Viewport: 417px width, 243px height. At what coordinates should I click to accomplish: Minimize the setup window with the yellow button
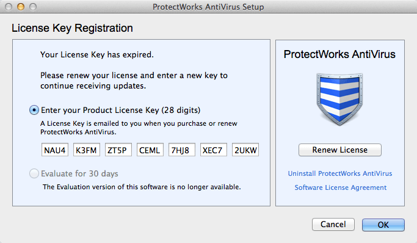tap(21, 7)
